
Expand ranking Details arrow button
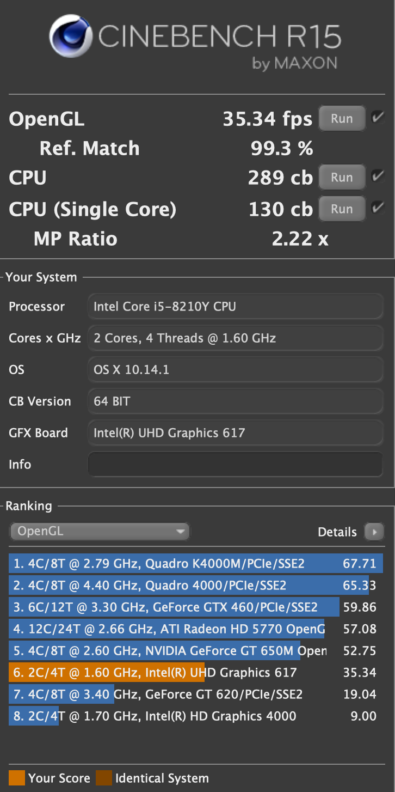[x=374, y=532]
